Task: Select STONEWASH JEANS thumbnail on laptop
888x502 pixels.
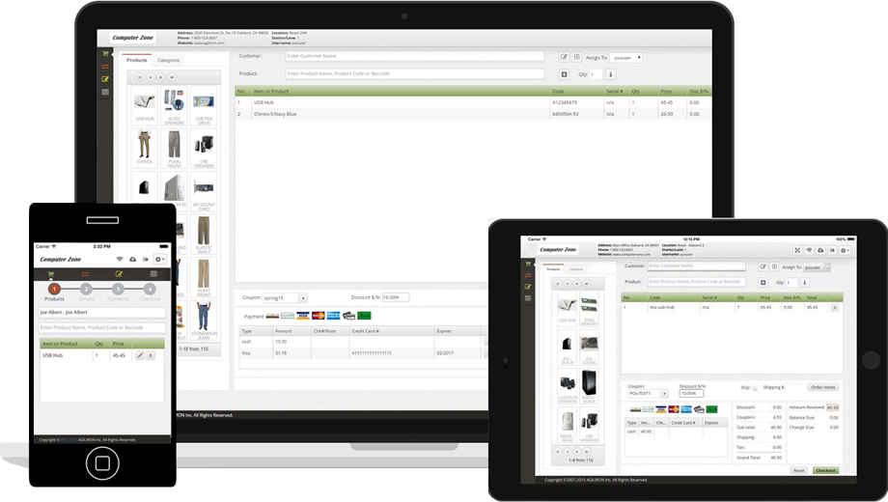Action: coord(204,321)
